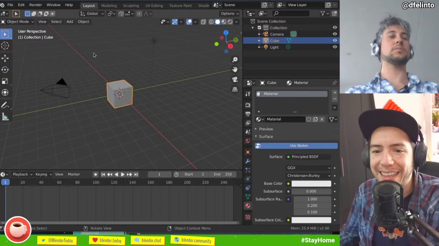This screenshot has width=439, height=246.
Task: Open the Add menu in the viewport
Action: tap(70, 22)
